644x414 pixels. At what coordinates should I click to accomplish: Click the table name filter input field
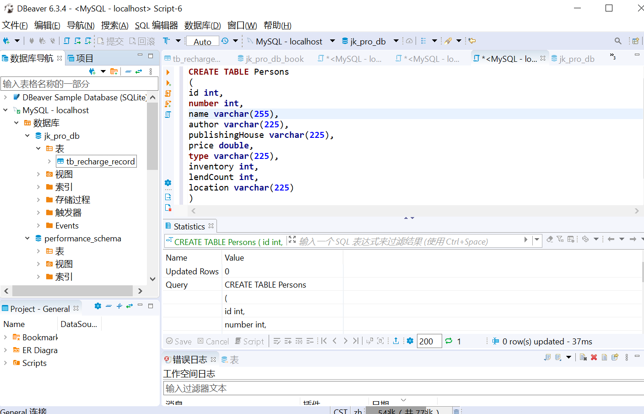(79, 84)
